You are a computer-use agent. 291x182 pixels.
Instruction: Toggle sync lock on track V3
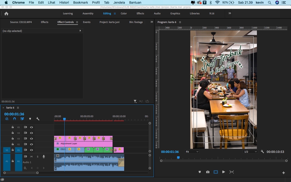(x=25, y=139)
